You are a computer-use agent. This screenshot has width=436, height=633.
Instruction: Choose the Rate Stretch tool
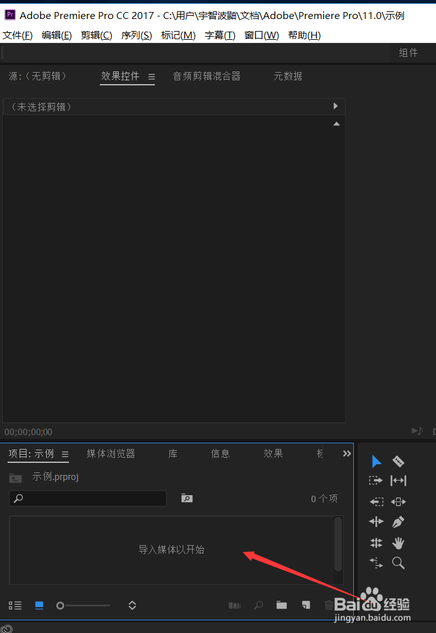377,563
